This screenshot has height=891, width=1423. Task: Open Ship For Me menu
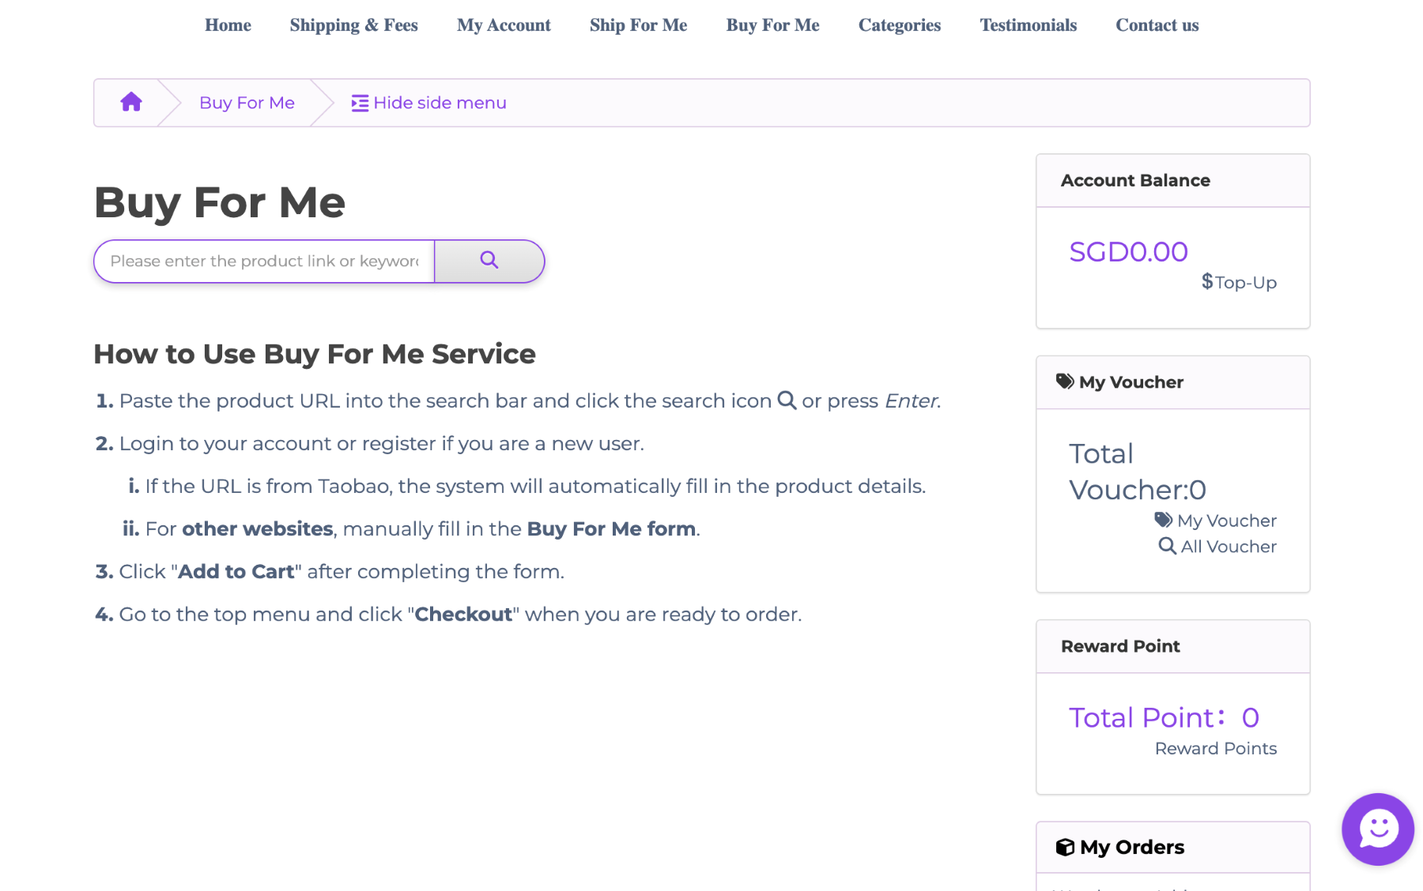(x=638, y=25)
